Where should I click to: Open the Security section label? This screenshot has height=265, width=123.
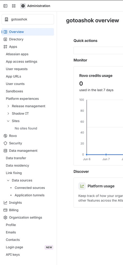(x=16, y=143)
